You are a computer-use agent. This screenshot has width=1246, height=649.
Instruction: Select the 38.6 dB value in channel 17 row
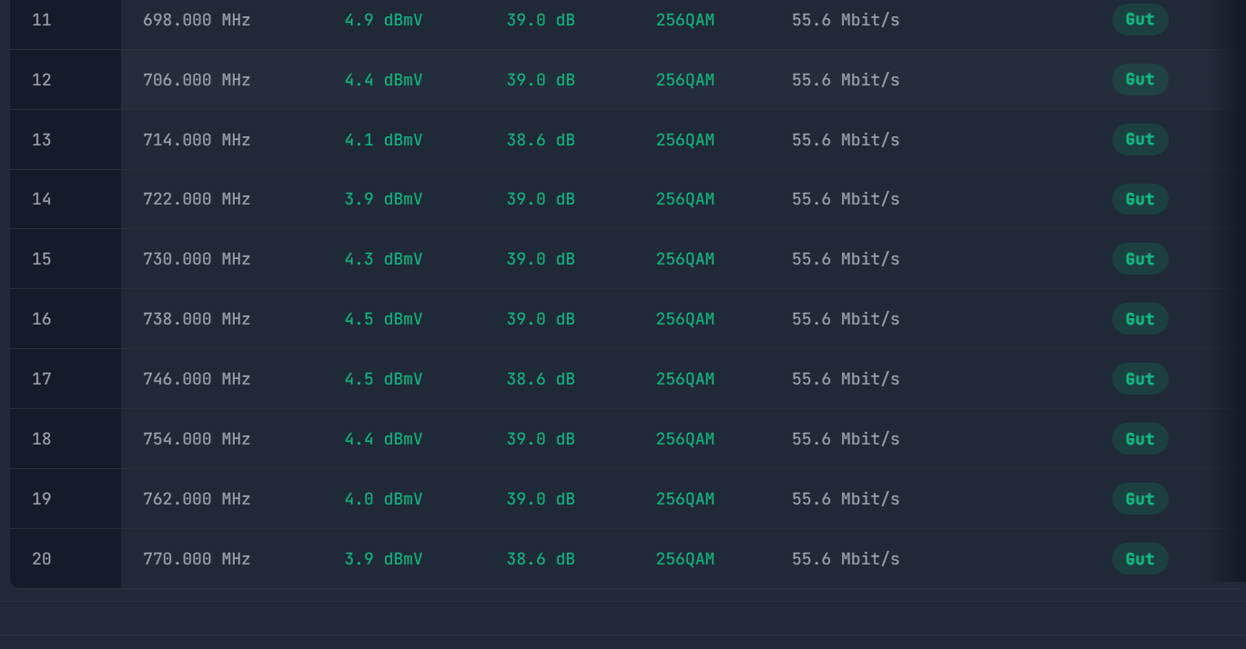tap(541, 379)
